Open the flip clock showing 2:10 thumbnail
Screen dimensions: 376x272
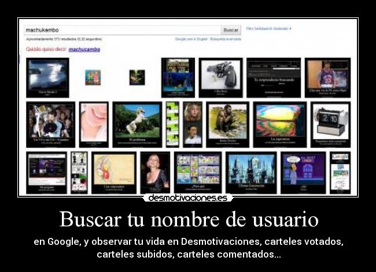coord(330,125)
